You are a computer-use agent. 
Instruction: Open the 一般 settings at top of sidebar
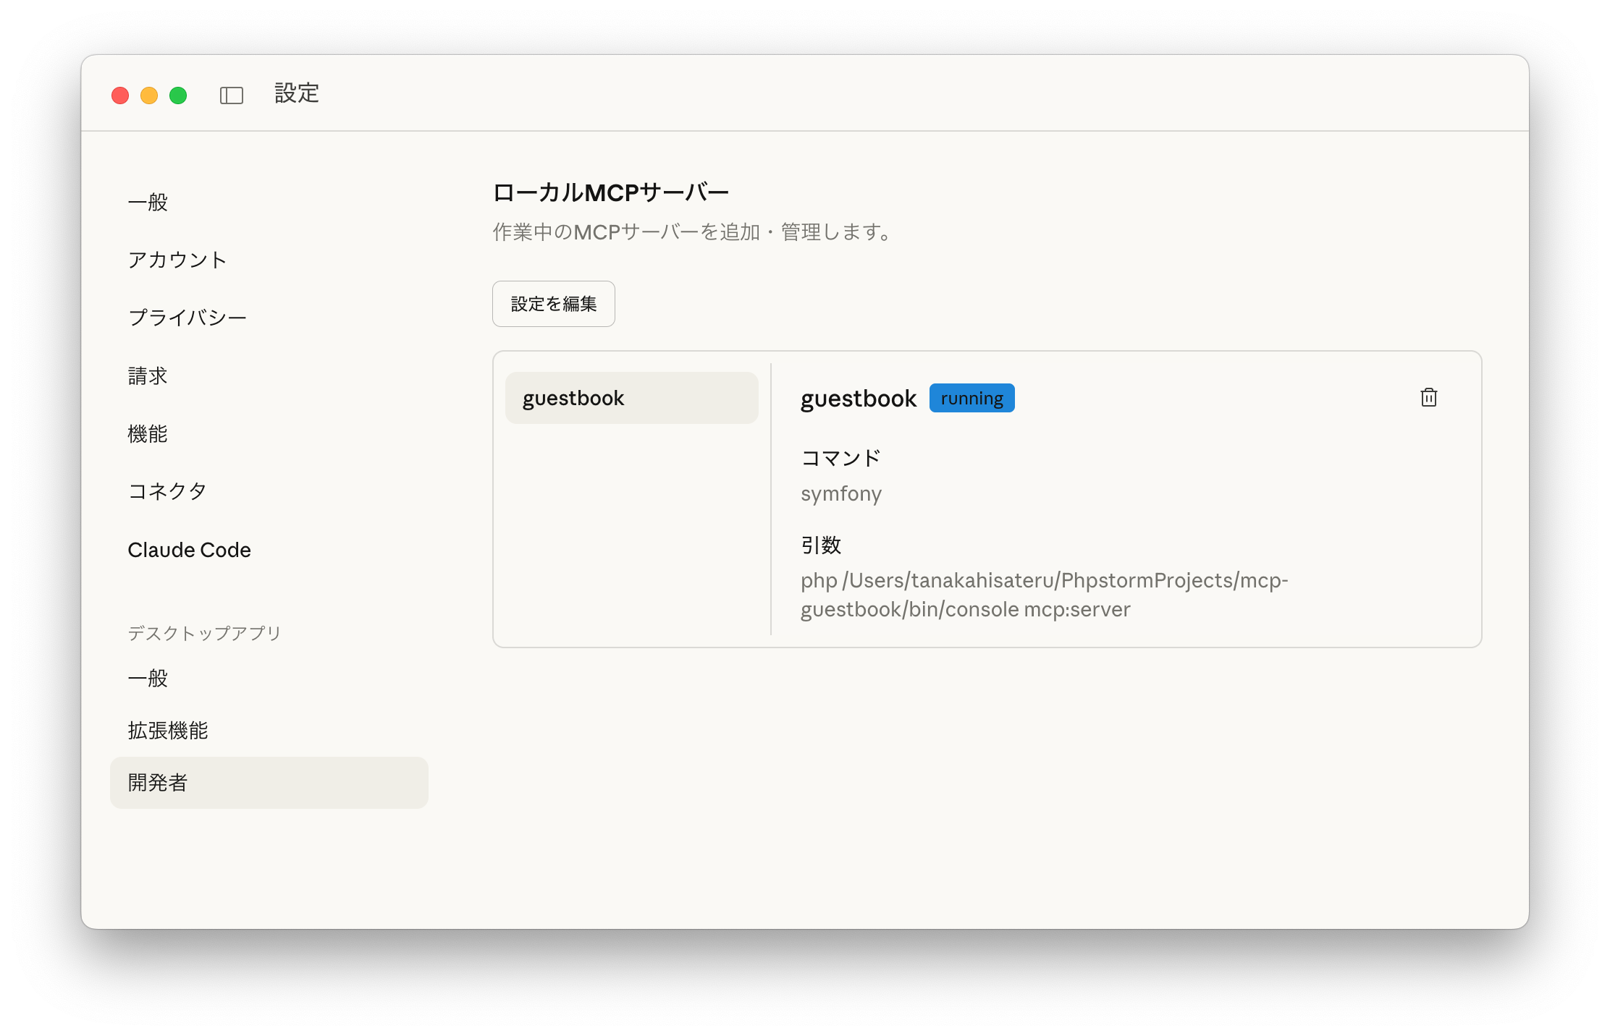point(148,202)
